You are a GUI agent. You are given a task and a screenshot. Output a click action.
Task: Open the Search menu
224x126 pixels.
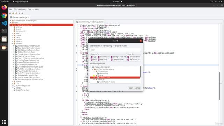(x=31, y=9)
